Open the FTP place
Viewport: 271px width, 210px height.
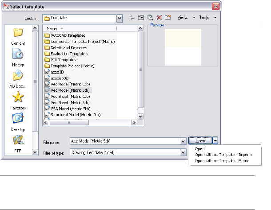click(18, 144)
